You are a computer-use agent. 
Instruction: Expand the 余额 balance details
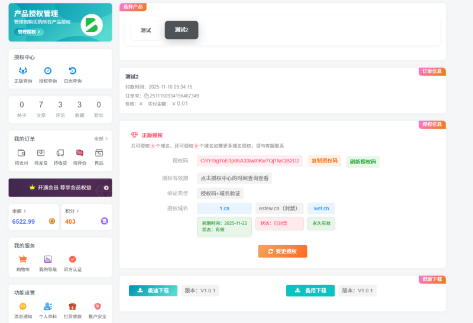[19, 211]
